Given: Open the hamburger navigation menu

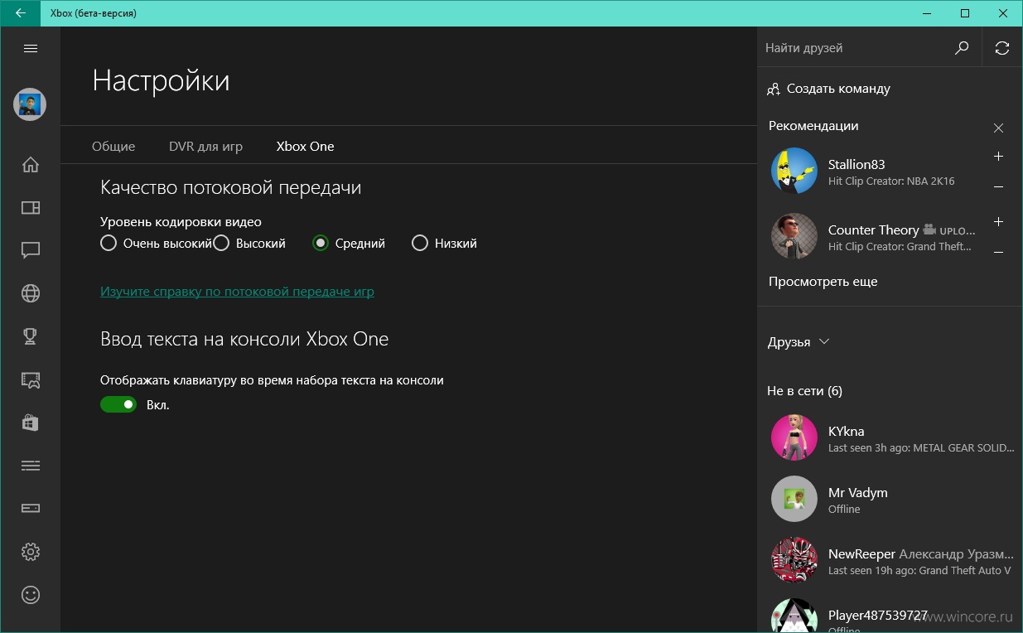Looking at the screenshot, I should tap(31, 48).
